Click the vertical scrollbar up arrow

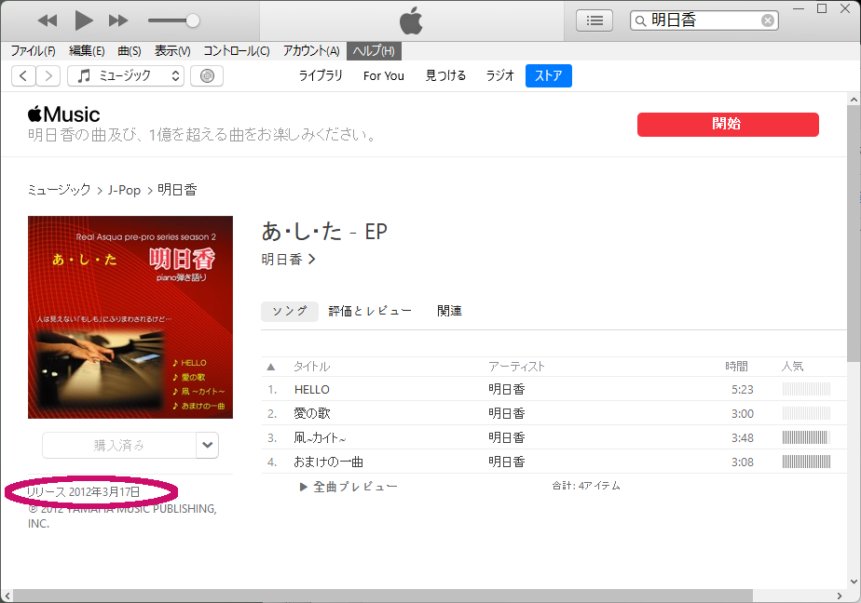pos(854,100)
